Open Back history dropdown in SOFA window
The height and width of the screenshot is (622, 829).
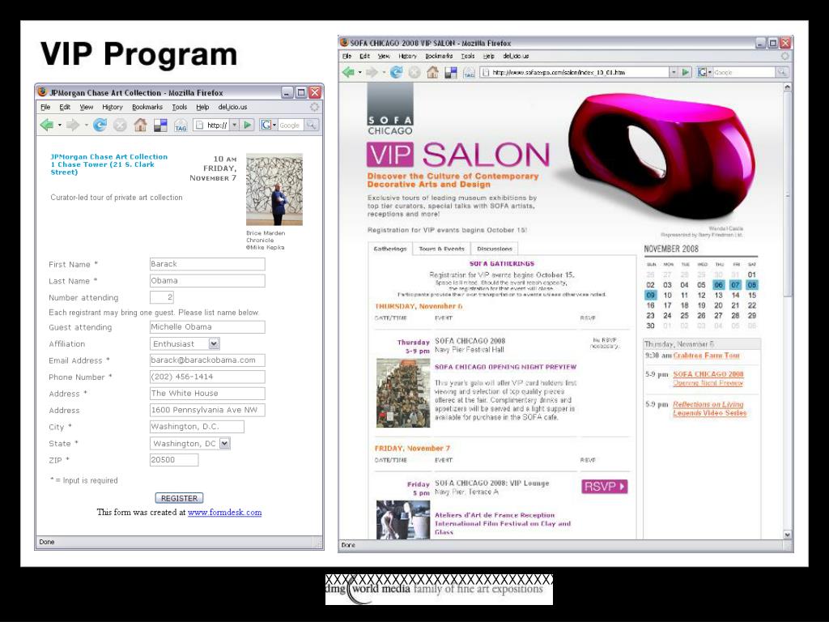pos(360,72)
